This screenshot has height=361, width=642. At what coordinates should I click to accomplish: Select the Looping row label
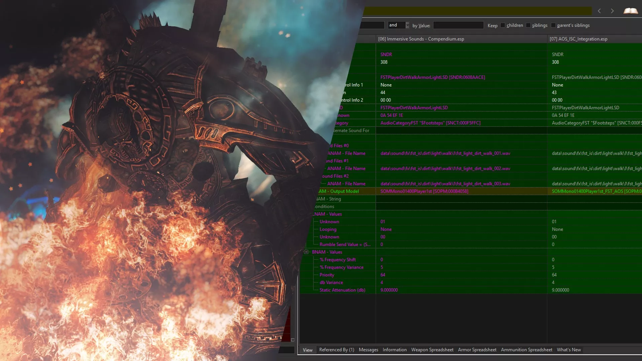pyautogui.click(x=328, y=229)
